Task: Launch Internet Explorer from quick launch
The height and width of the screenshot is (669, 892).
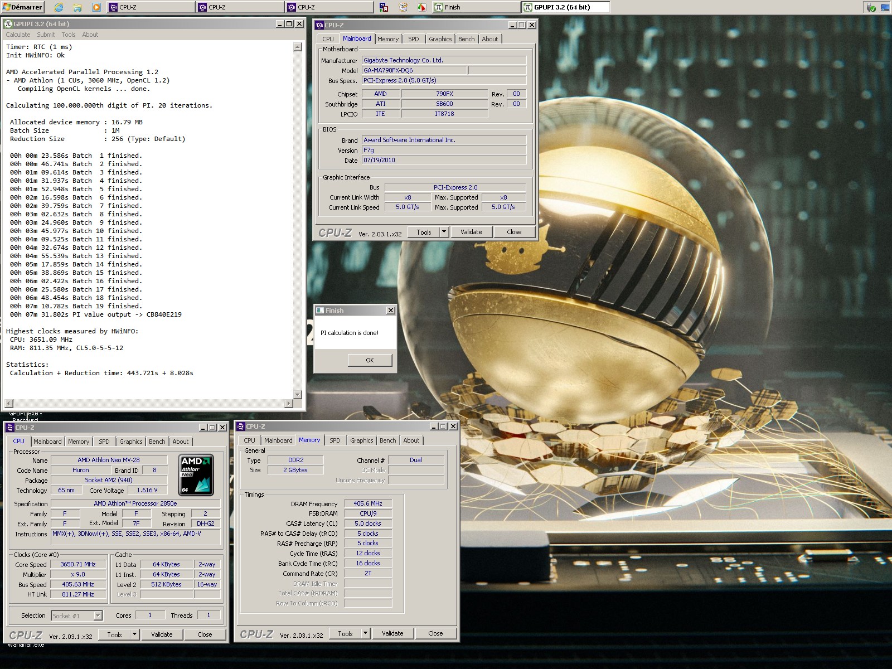Action: pyautogui.click(x=59, y=7)
